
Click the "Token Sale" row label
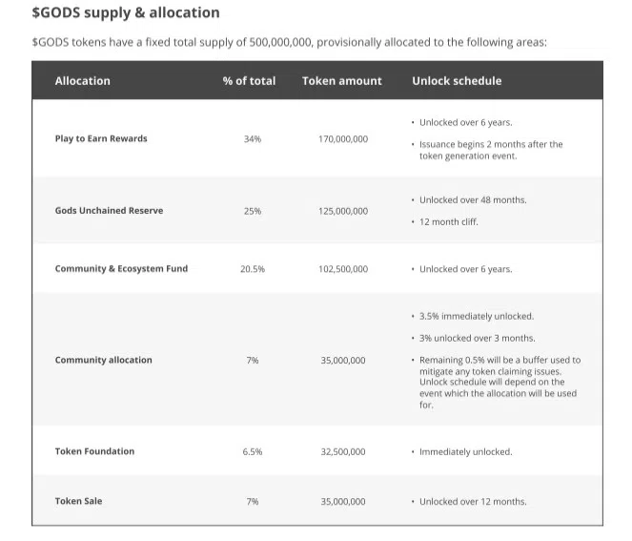[x=78, y=502]
